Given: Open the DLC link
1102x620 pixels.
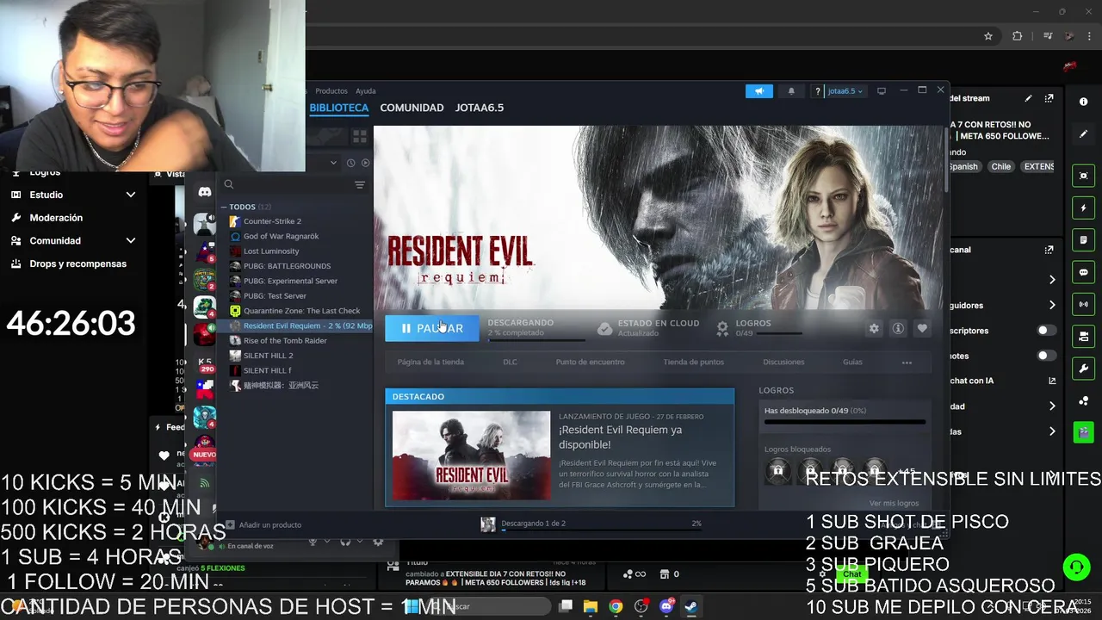Looking at the screenshot, I should (510, 362).
